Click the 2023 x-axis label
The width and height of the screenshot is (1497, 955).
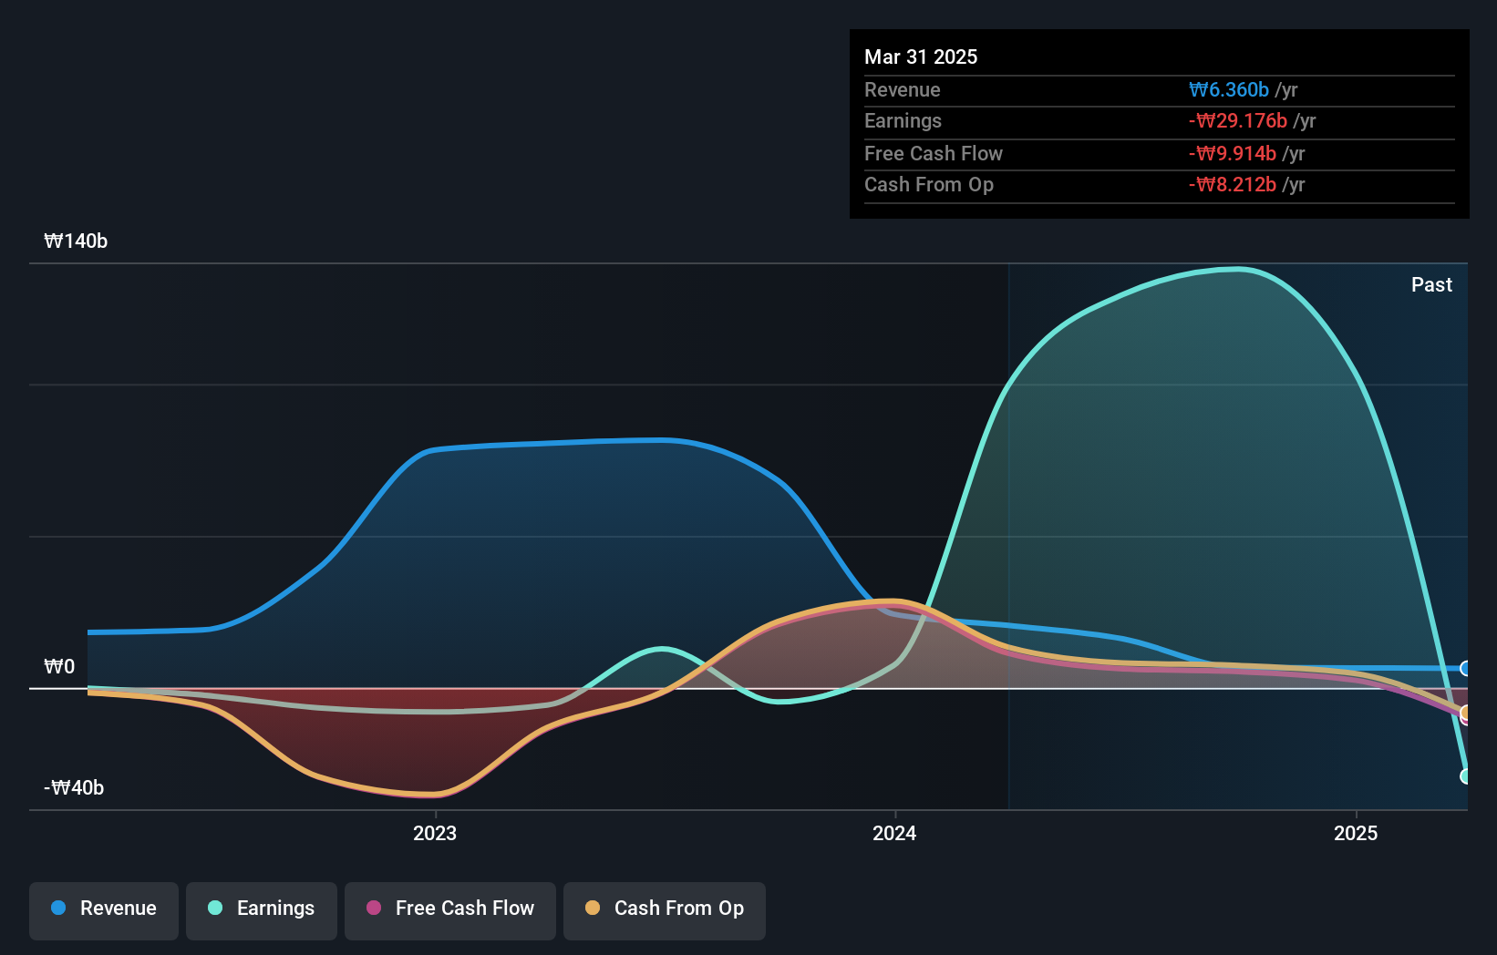point(435,833)
